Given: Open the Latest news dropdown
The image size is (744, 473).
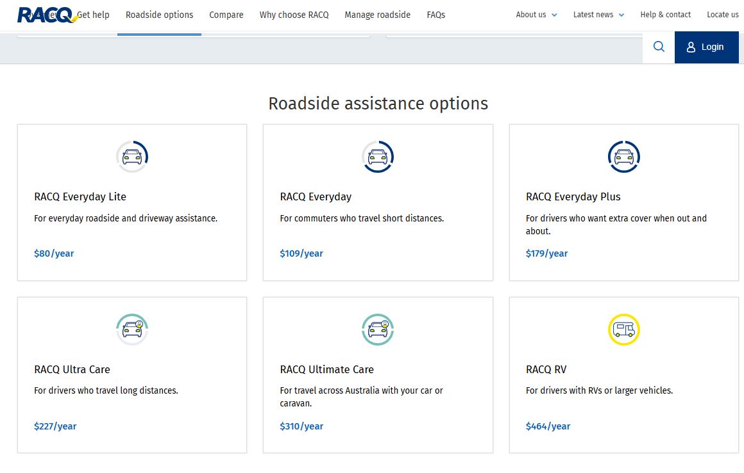Looking at the screenshot, I should coord(593,14).
